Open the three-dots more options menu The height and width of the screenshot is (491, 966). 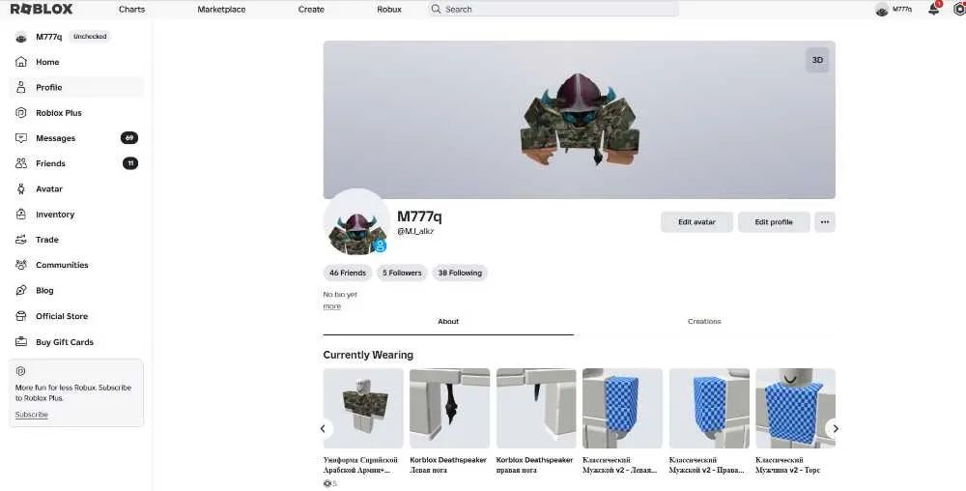(825, 221)
